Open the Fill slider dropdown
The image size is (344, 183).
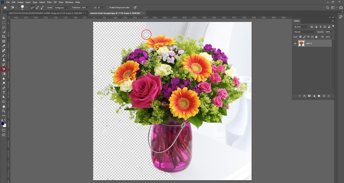coord(333,37)
